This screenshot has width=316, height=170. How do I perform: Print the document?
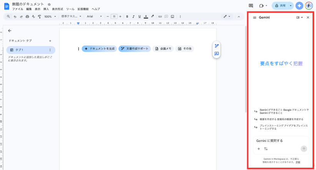pyautogui.click(x=27, y=17)
